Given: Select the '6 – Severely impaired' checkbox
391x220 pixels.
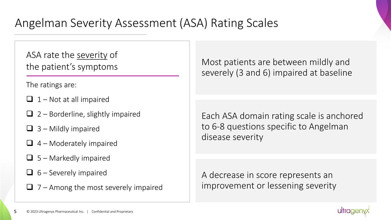Looking at the screenshot, I should [29, 173].
